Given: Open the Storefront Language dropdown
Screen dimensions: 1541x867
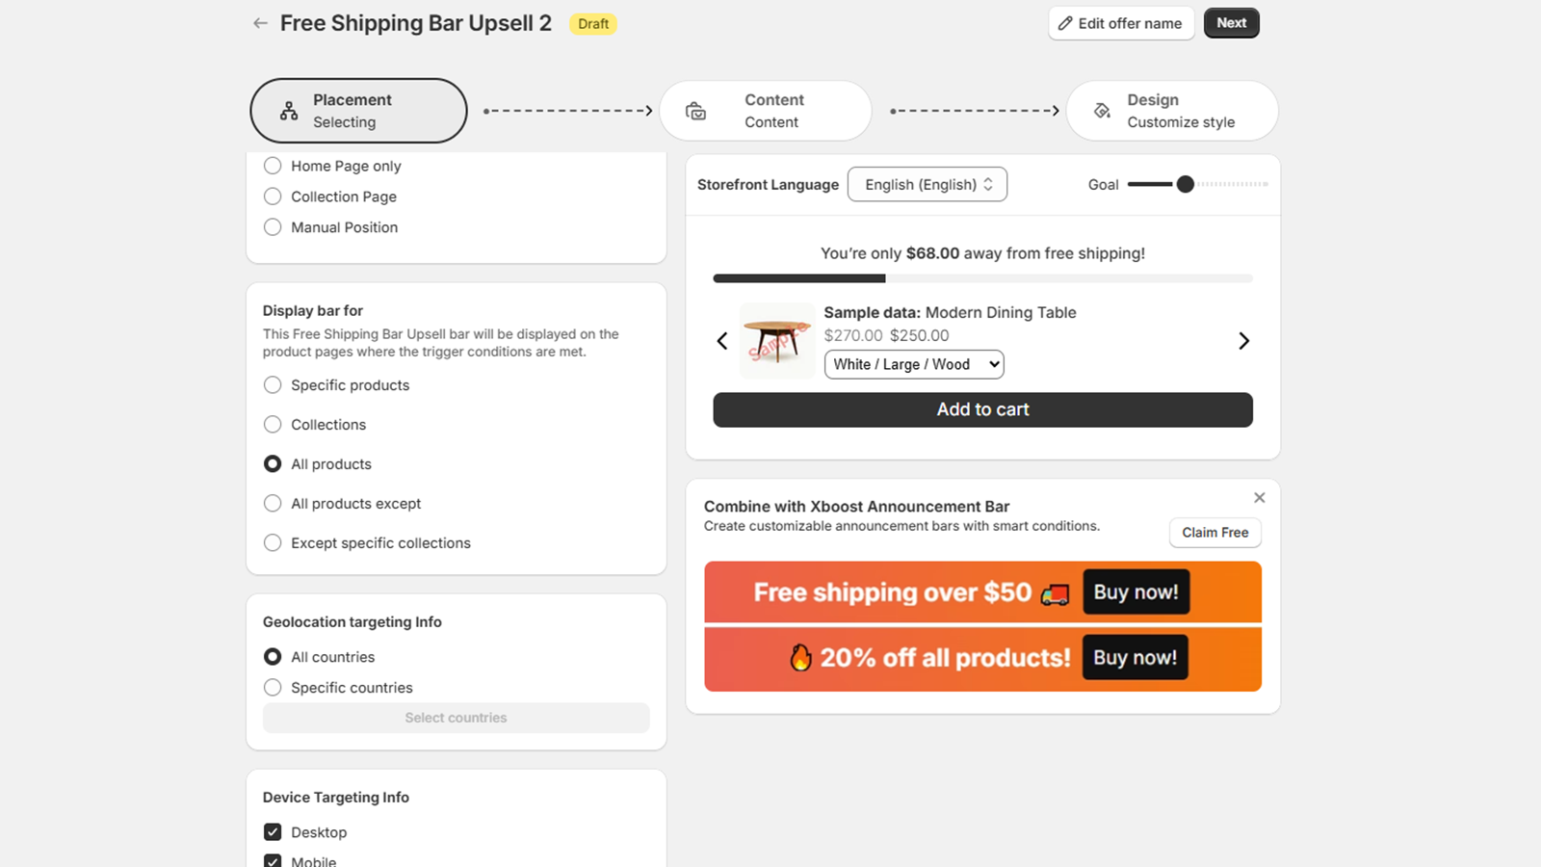Looking at the screenshot, I should click(x=927, y=185).
